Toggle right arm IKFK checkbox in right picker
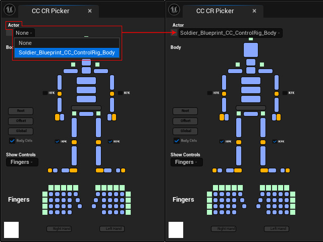 tap(209, 93)
